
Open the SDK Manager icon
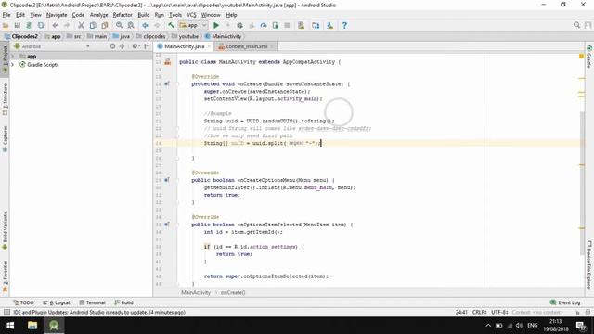(x=330, y=25)
